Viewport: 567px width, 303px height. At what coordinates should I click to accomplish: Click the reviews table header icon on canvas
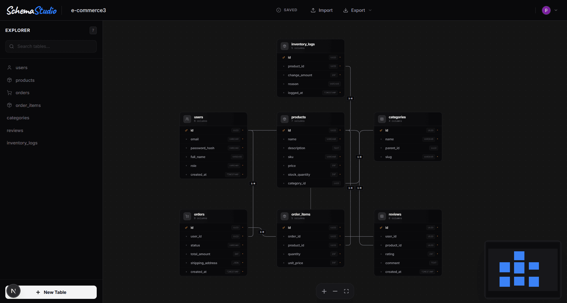coord(382,216)
